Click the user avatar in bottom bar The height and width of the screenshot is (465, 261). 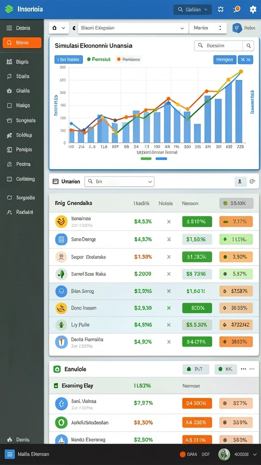224,454
